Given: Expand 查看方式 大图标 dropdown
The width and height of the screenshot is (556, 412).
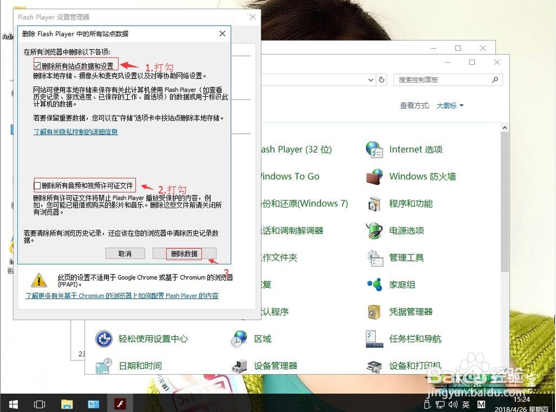Looking at the screenshot, I should pos(450,105).
